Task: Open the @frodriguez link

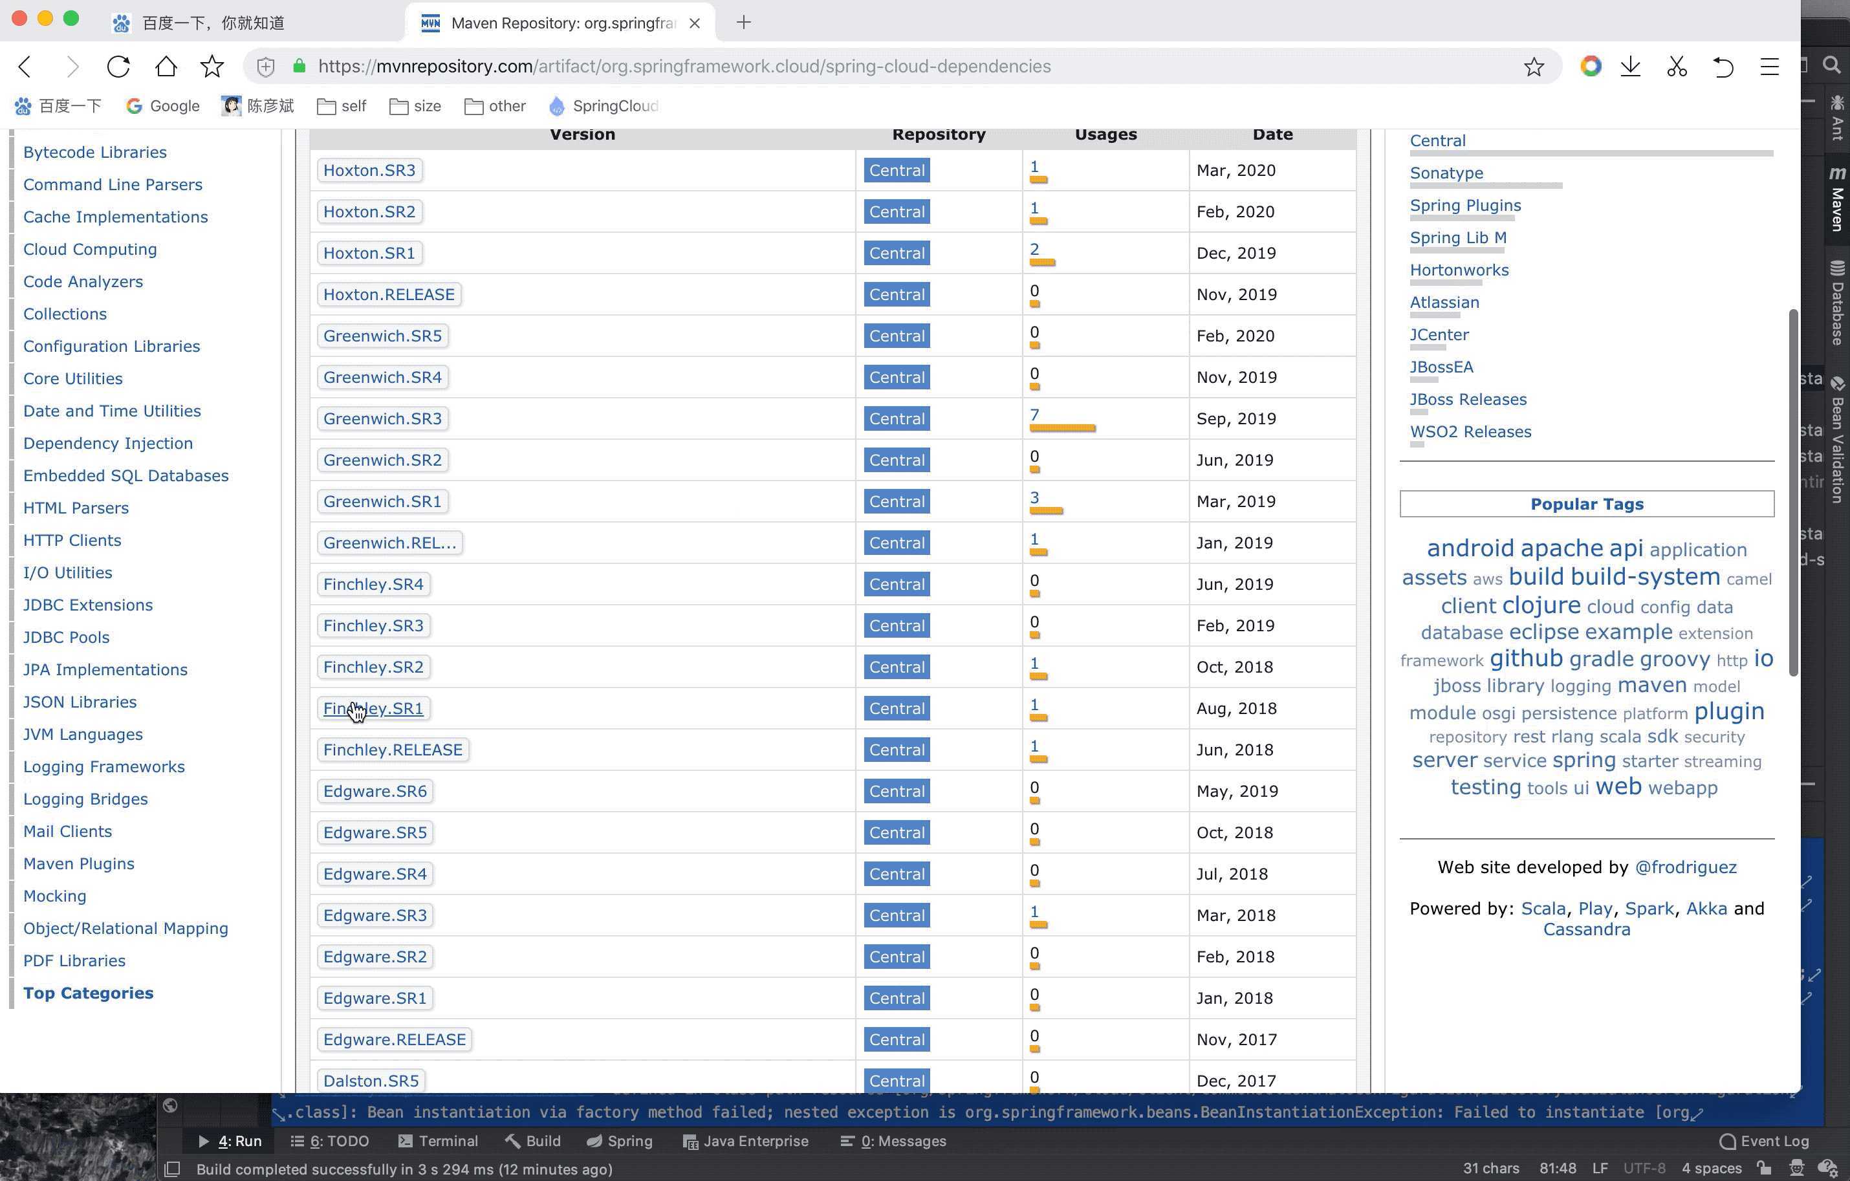Action: click(1686, 867)
